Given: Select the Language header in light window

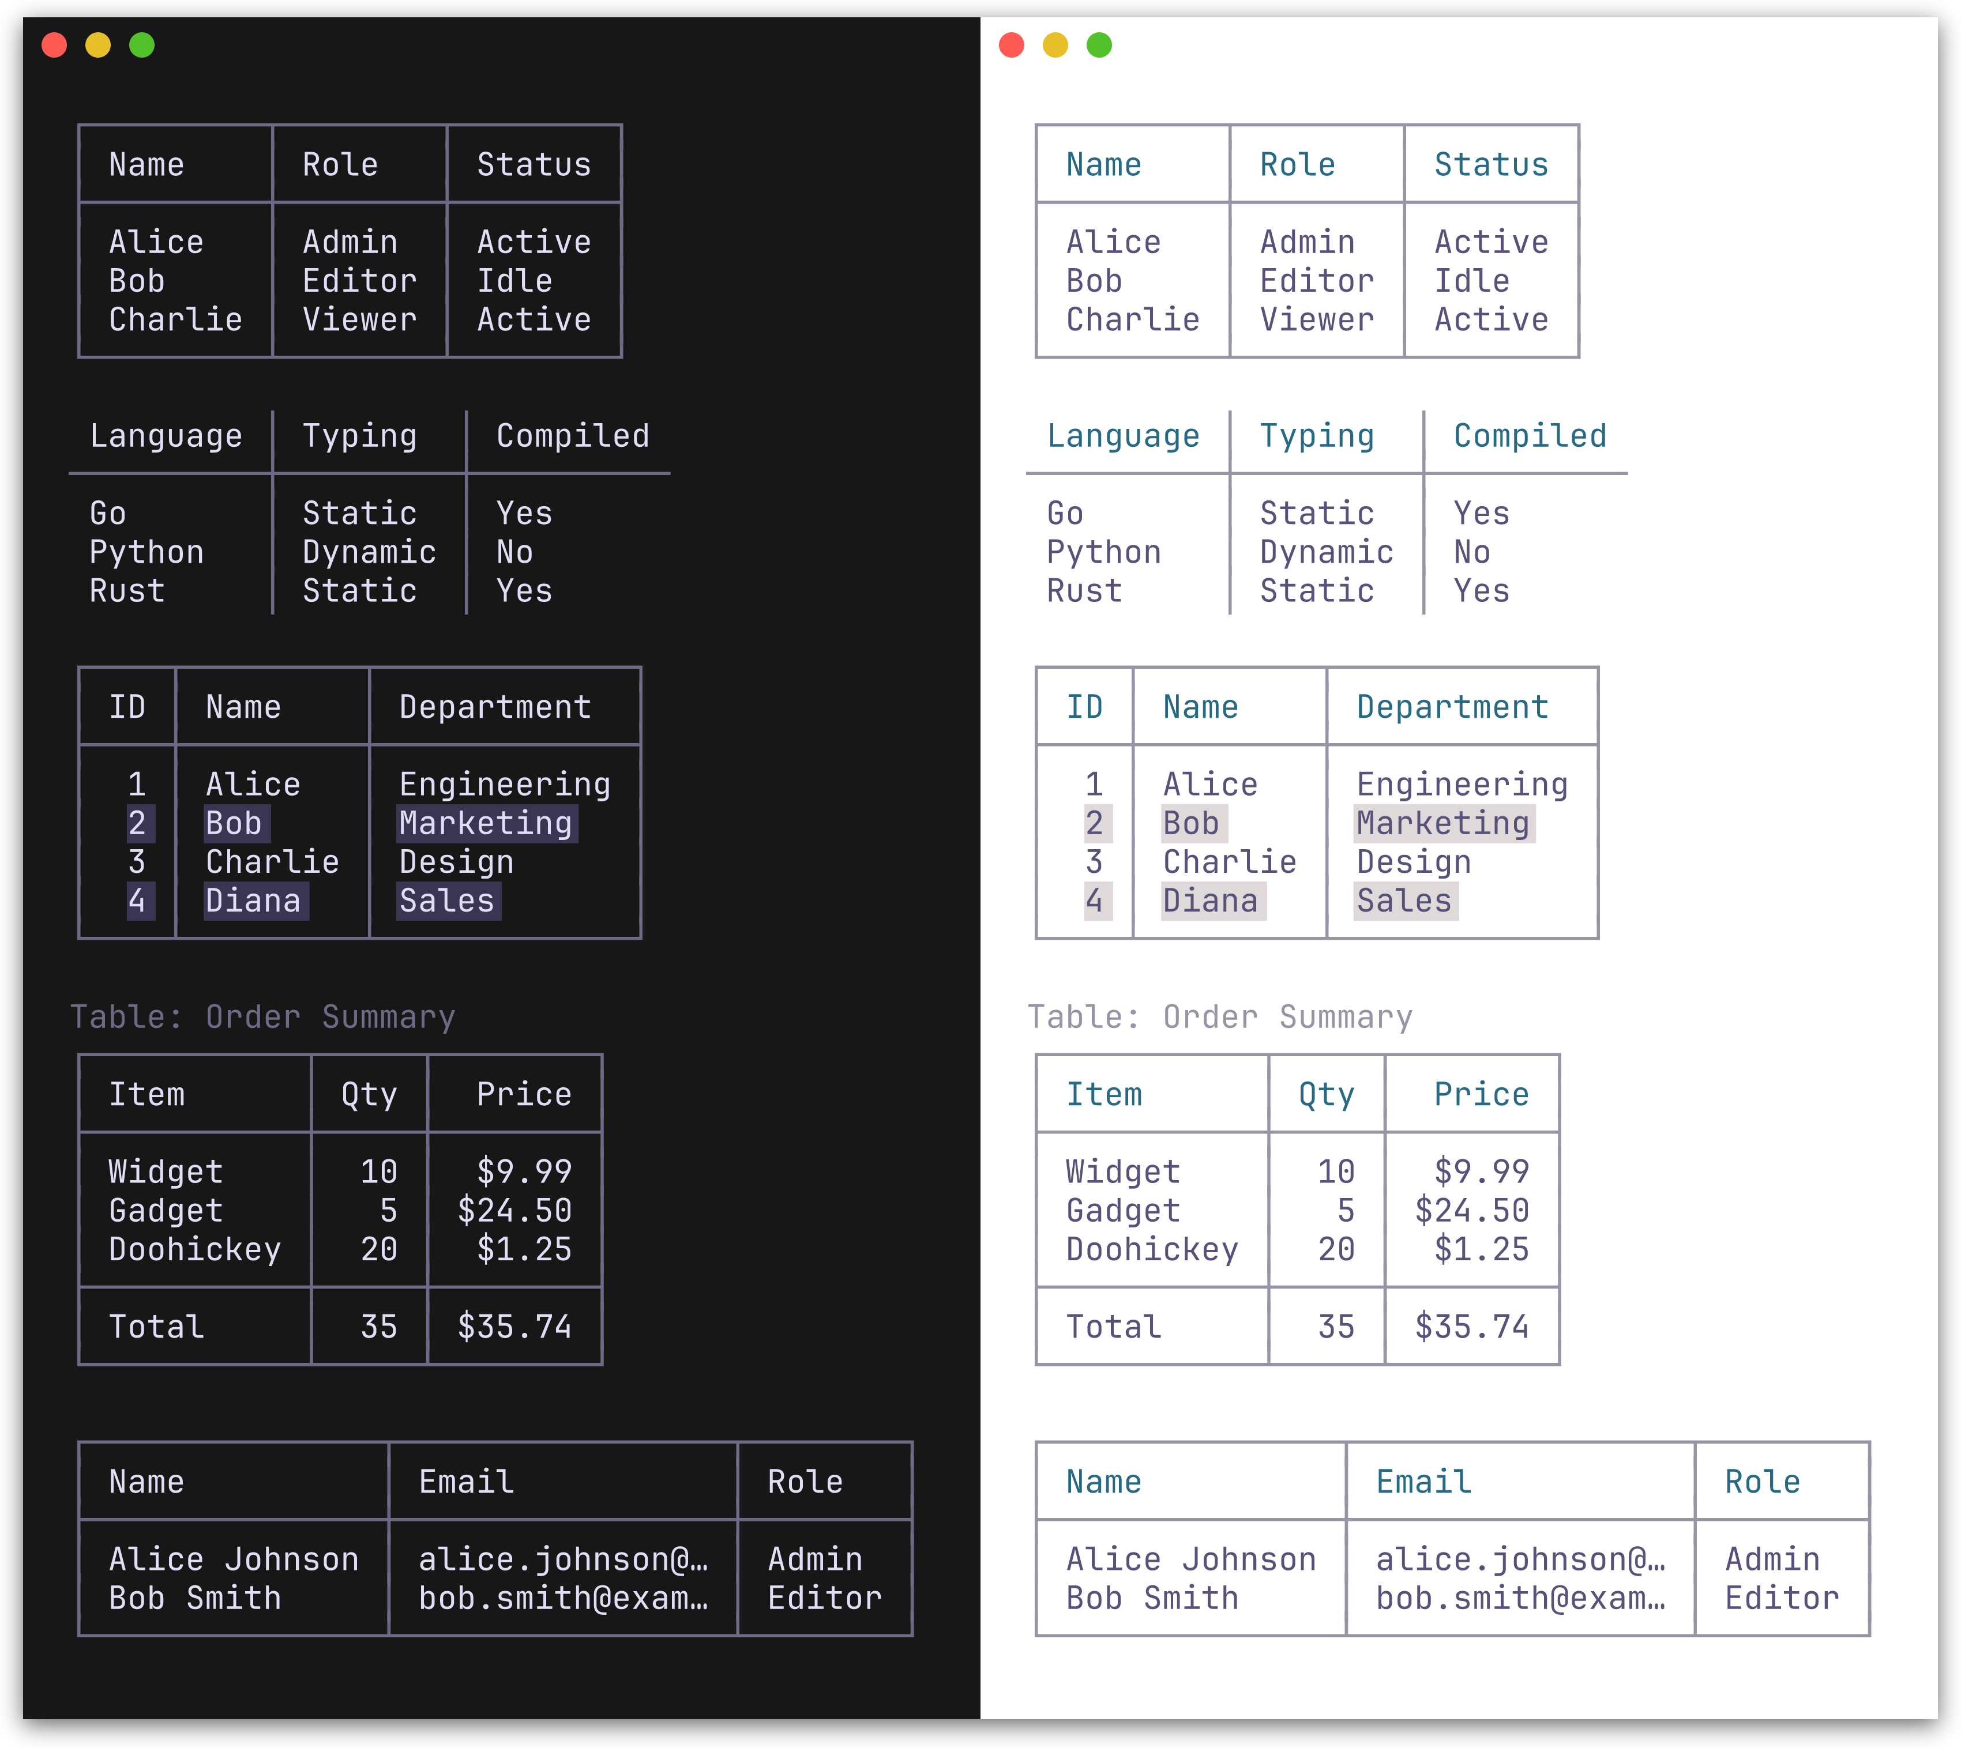Looking at the screenshot, I should tap(1124, 435).
